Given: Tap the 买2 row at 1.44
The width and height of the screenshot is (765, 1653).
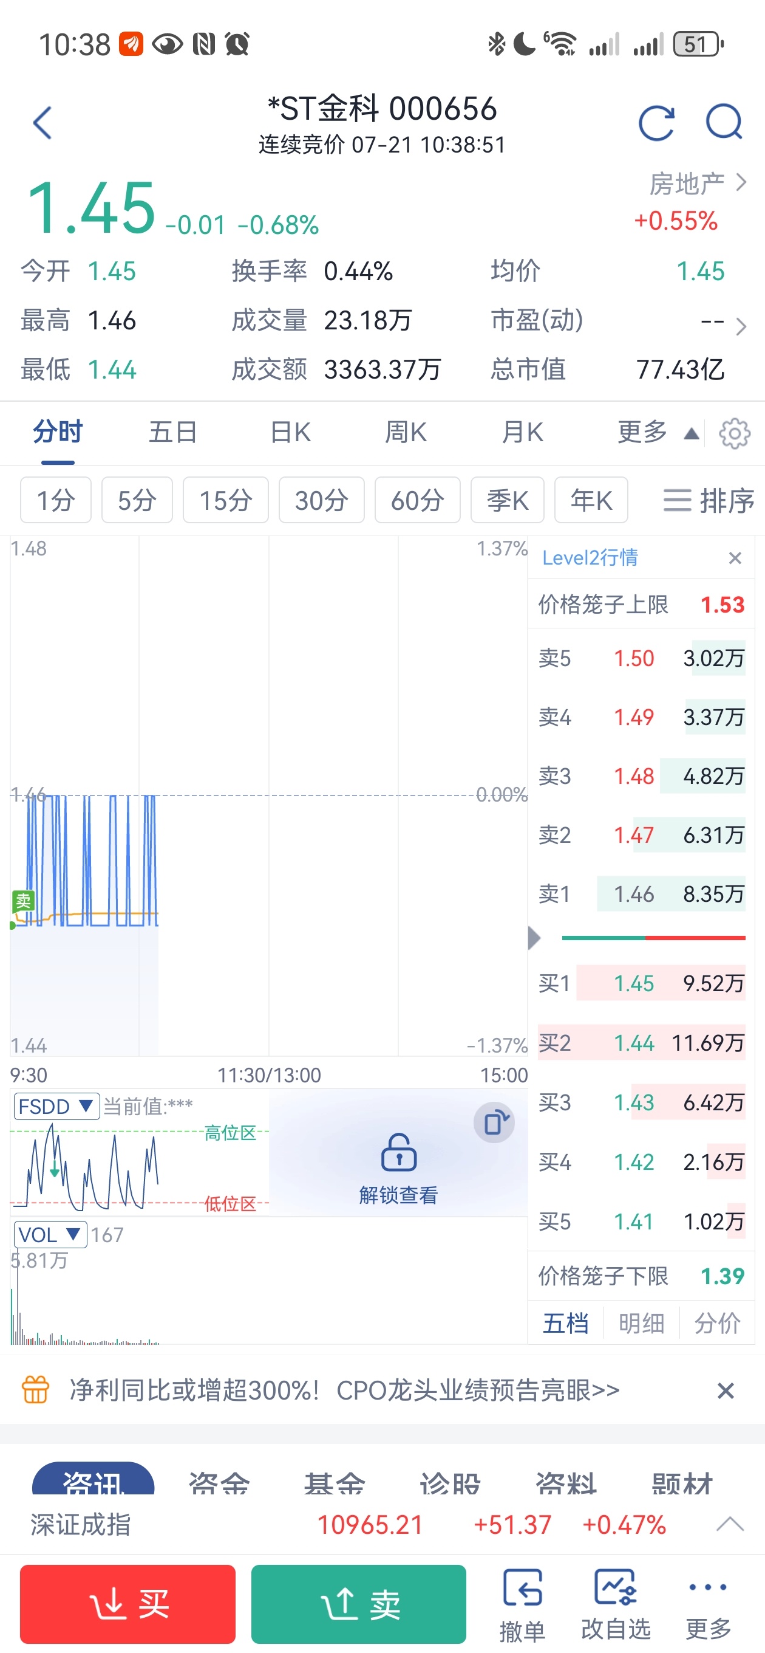Looking at the screenshot, I should tap(641, 1042).
